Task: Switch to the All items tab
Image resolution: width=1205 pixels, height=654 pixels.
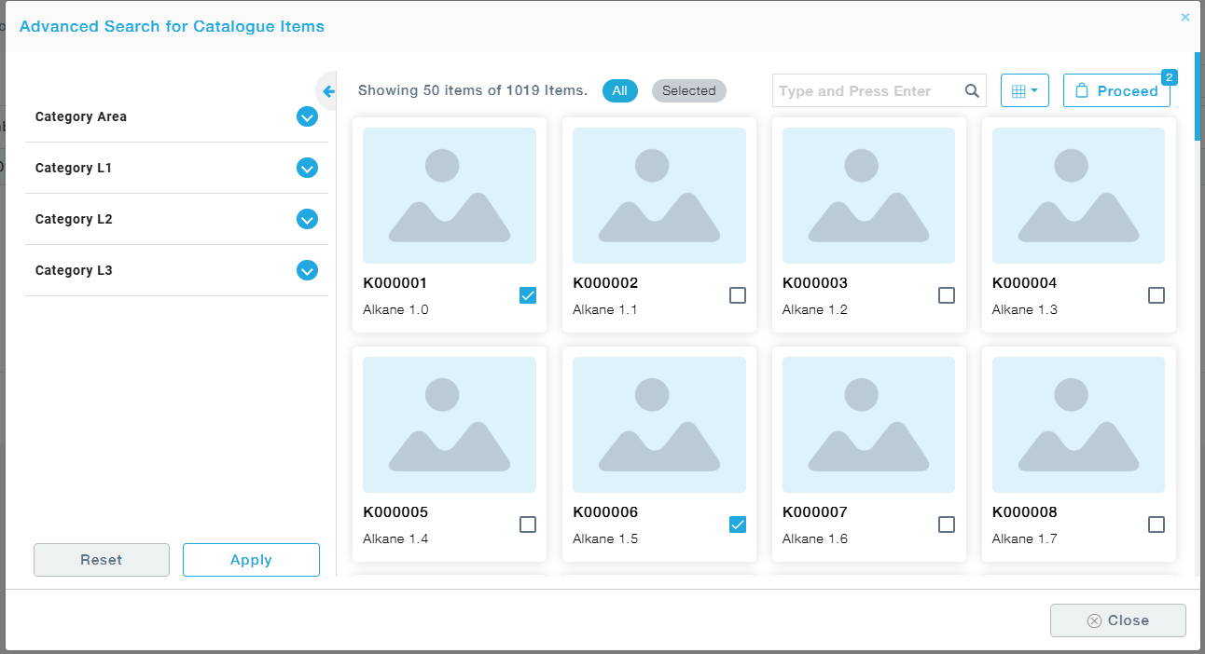Action: pos(620,91)
